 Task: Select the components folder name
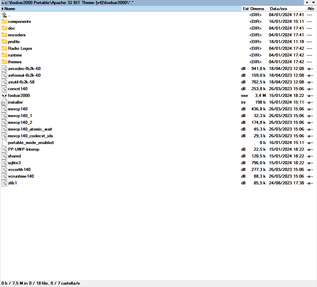[x=20, y=22]
